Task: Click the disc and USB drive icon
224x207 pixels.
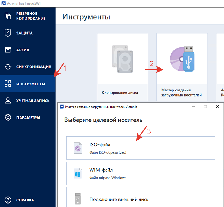Action: click(x=182, y=59)
